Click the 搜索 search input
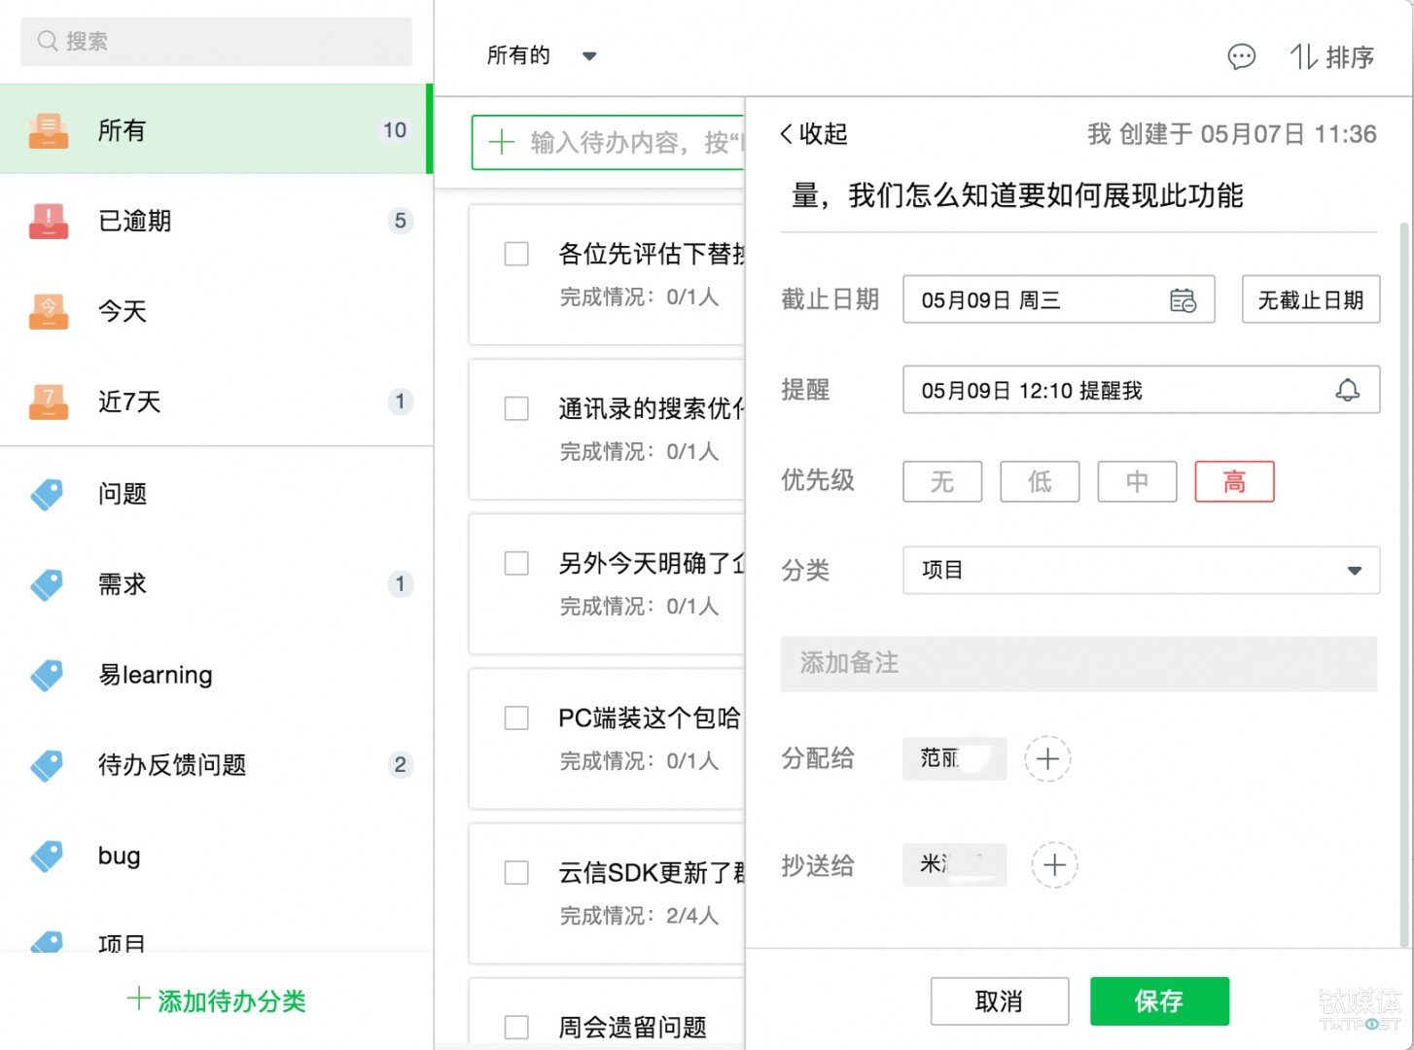 coord(216,41)
